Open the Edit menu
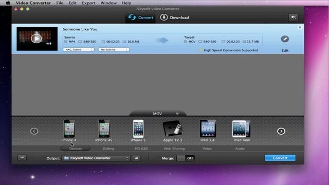The width and height of the screenshot is (329, 185). [x=72, y=3]
